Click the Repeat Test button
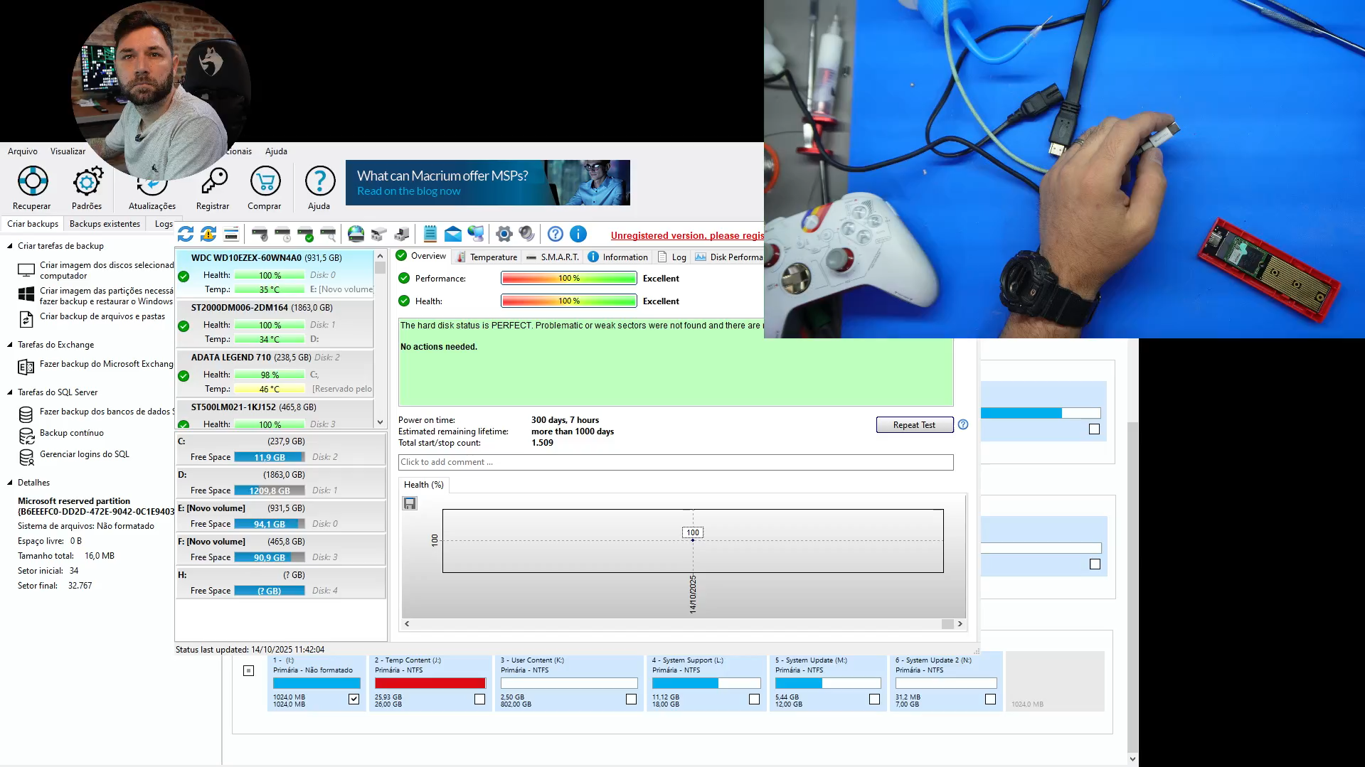1365x767 pixels. click(x=914, y=425)
